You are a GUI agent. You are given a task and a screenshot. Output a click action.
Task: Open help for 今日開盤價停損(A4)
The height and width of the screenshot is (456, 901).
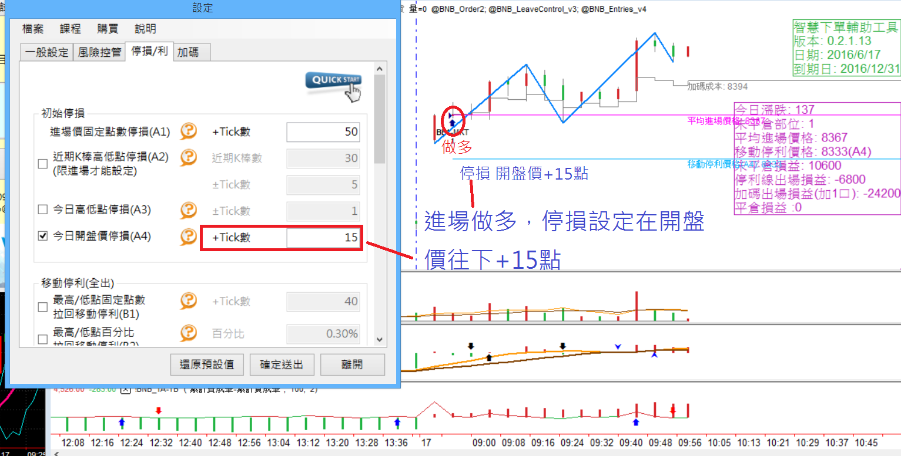coord(188,237)
